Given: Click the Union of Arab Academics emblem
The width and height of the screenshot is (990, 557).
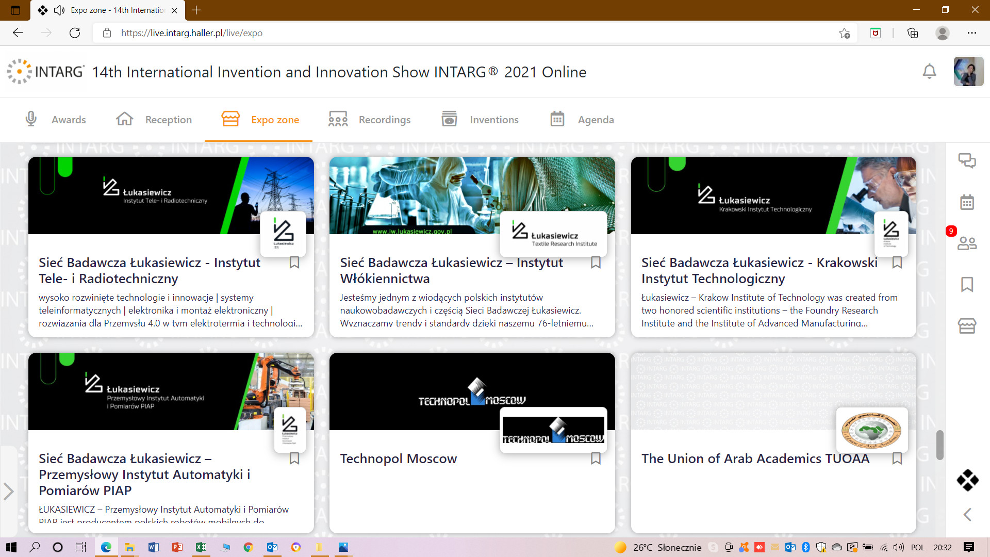Looking at the screenshot, I should [871, 430].
